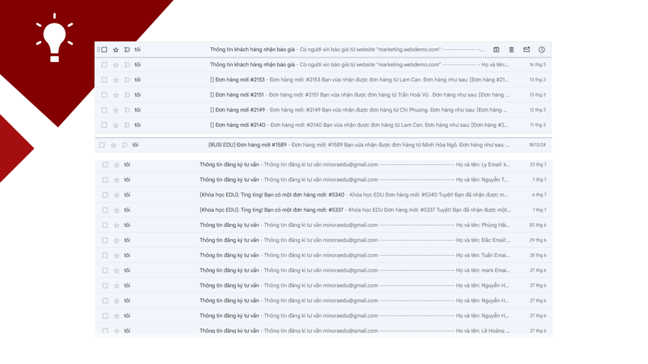648x364 pixels.
Task: Star the email dated 29 thg 6
Action: [117, 240]
